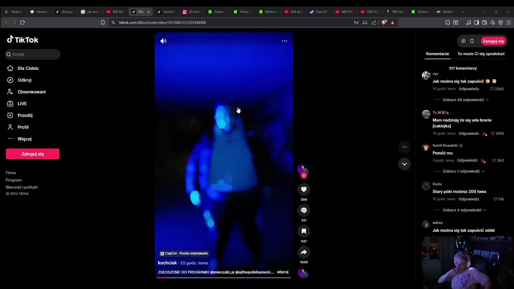Open the Brave Leo AI sparkle icon
The image size is (514, 289).
(x=492, y=22)
